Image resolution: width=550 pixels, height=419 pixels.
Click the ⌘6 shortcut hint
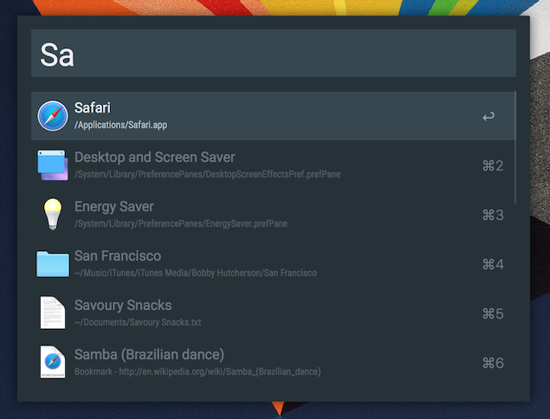click(492, 363)
